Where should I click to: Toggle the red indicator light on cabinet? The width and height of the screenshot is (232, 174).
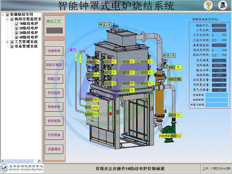point(110,113)
